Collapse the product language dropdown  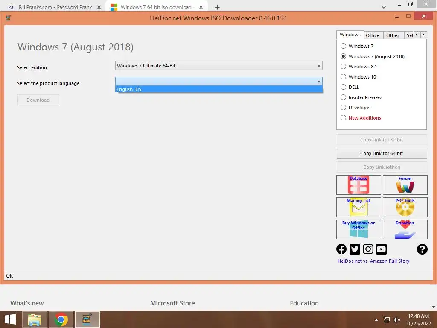coord(319,82)
